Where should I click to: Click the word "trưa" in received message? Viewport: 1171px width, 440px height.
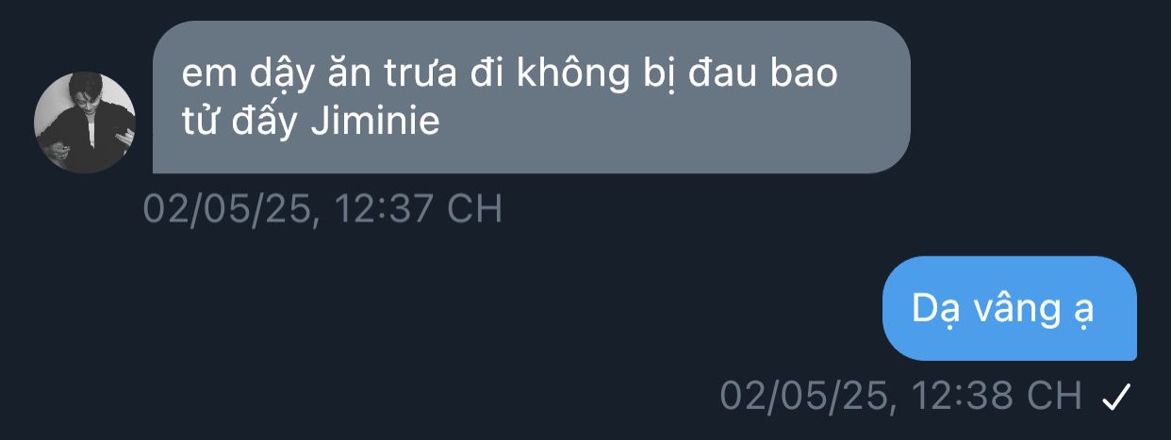click(x=421, y=73)
